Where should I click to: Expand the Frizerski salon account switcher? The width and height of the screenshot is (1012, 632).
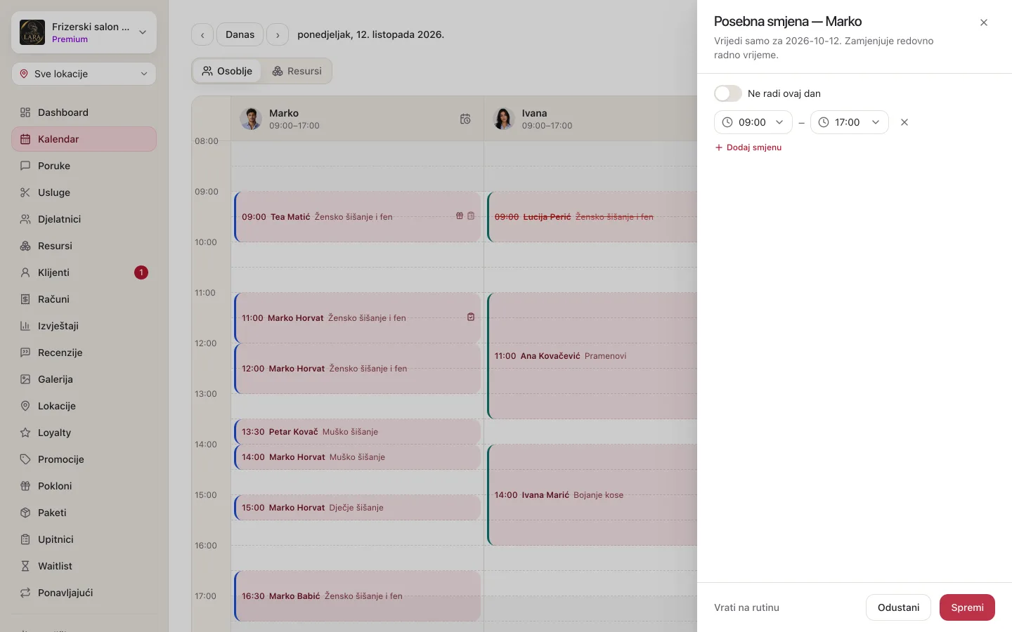click(84, 32)
